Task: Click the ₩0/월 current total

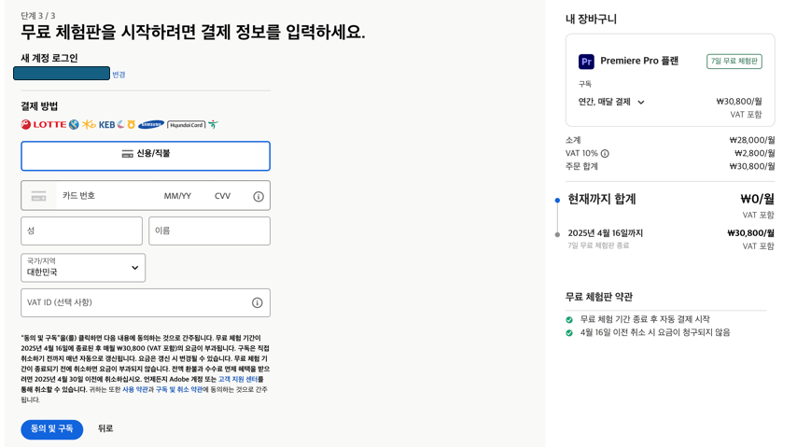Action: coord(757,199)
